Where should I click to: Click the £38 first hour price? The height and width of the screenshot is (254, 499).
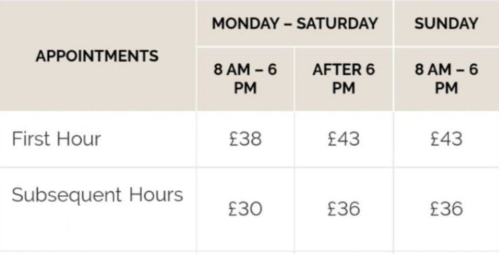pos(245,139)
